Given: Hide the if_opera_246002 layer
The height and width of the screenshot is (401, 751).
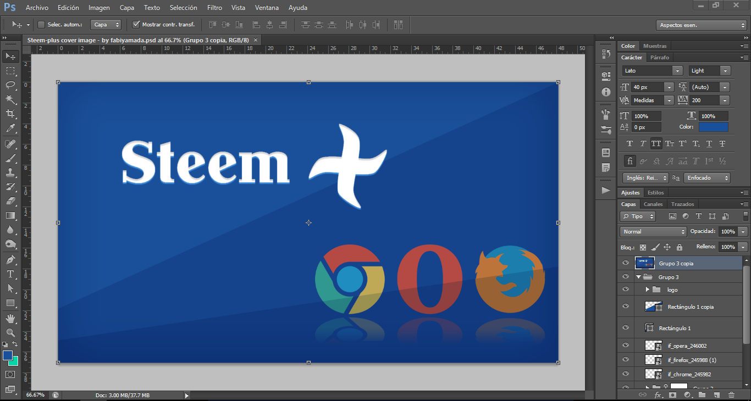Looking at the screenshot, I should [625, 346].
